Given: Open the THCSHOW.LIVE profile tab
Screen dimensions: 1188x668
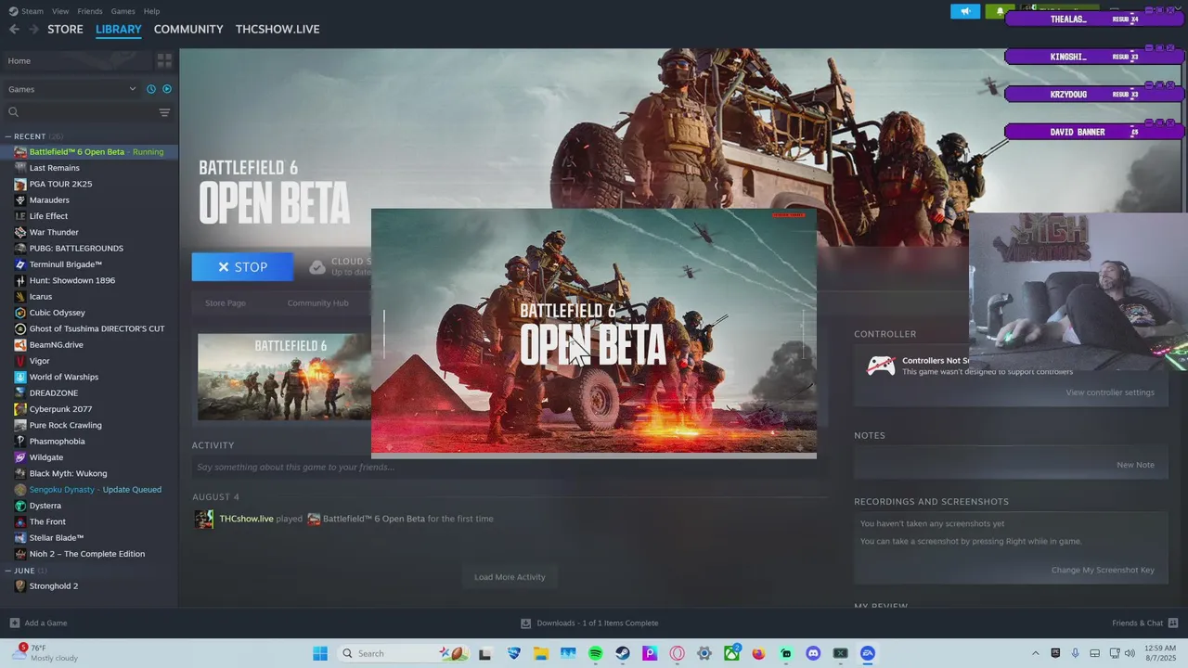Looking at the screenshot, I should point(278,29).
